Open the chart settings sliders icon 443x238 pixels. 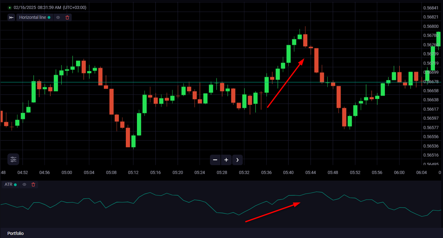(13, 159)
